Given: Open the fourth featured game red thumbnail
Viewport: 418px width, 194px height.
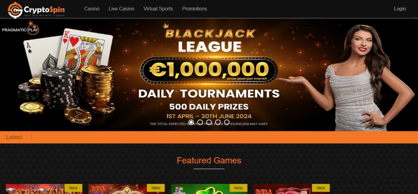Looking at the screenshot, I should [291, 189].
